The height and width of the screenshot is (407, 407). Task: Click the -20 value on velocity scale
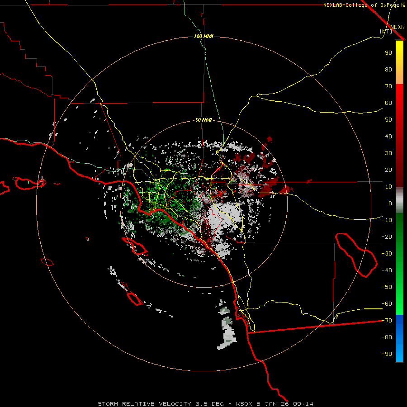click(387, 237)
